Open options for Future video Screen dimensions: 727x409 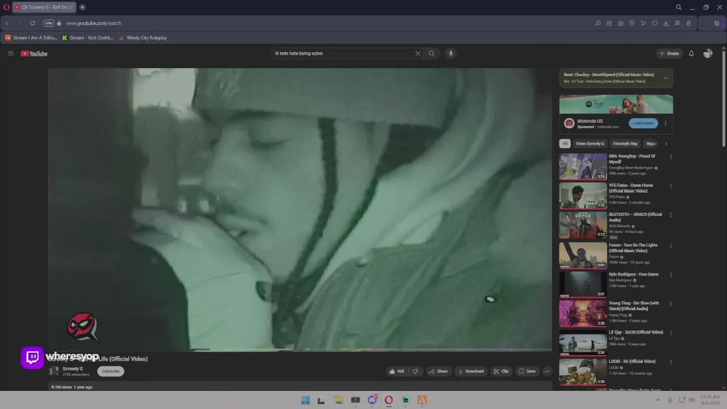671,246
